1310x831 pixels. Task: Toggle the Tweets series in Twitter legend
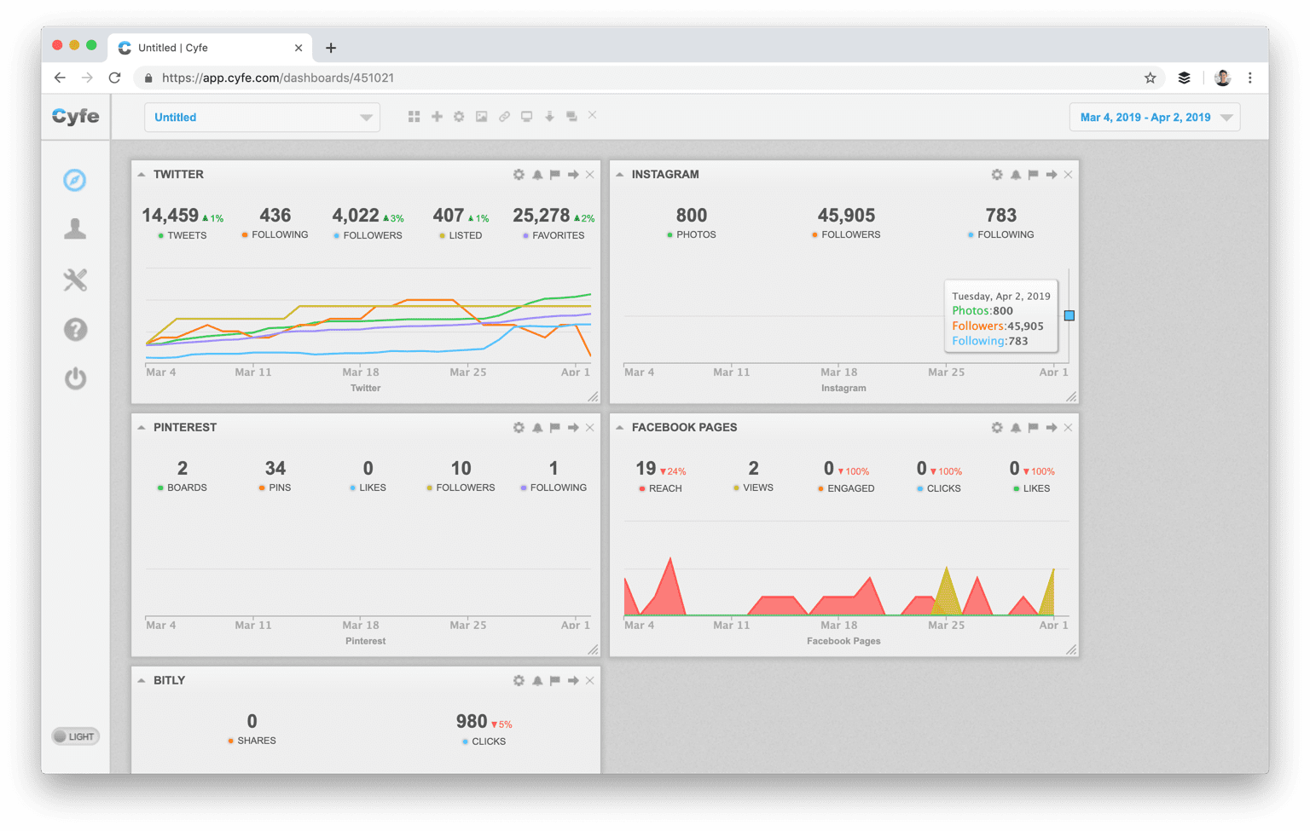click(183, 235)
